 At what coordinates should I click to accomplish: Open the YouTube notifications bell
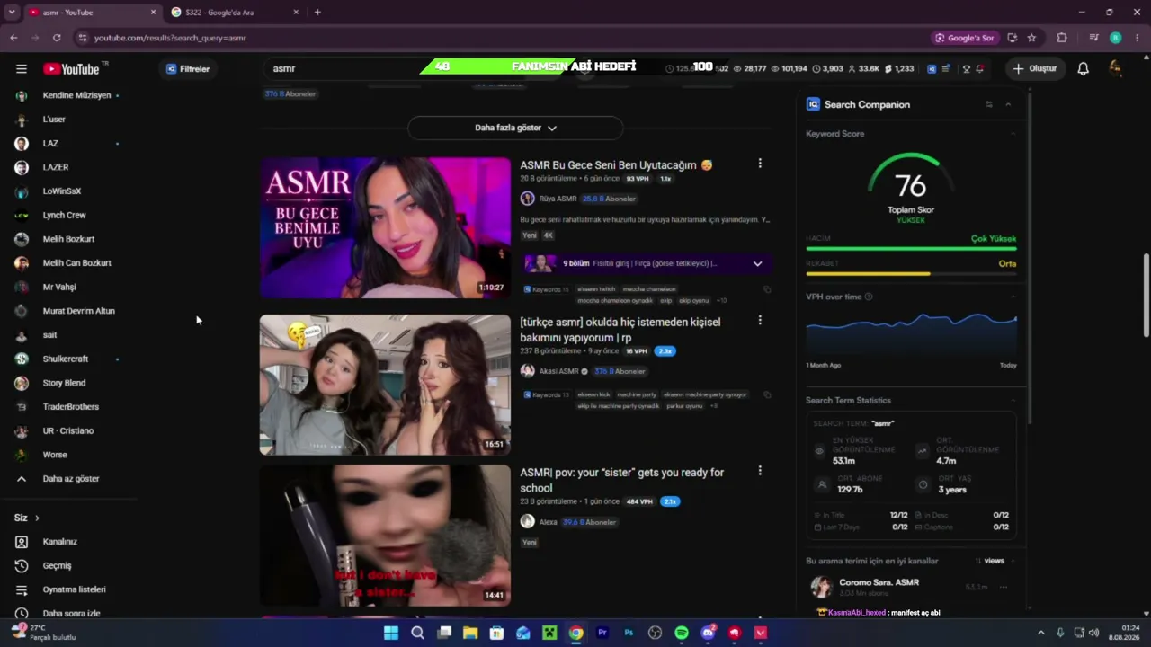[1083, 68]
